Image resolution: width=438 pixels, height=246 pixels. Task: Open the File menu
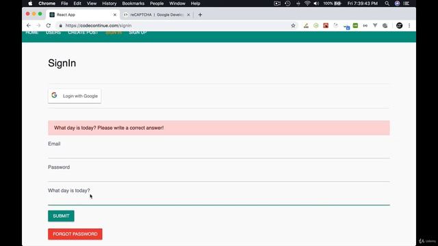(64, 3)
